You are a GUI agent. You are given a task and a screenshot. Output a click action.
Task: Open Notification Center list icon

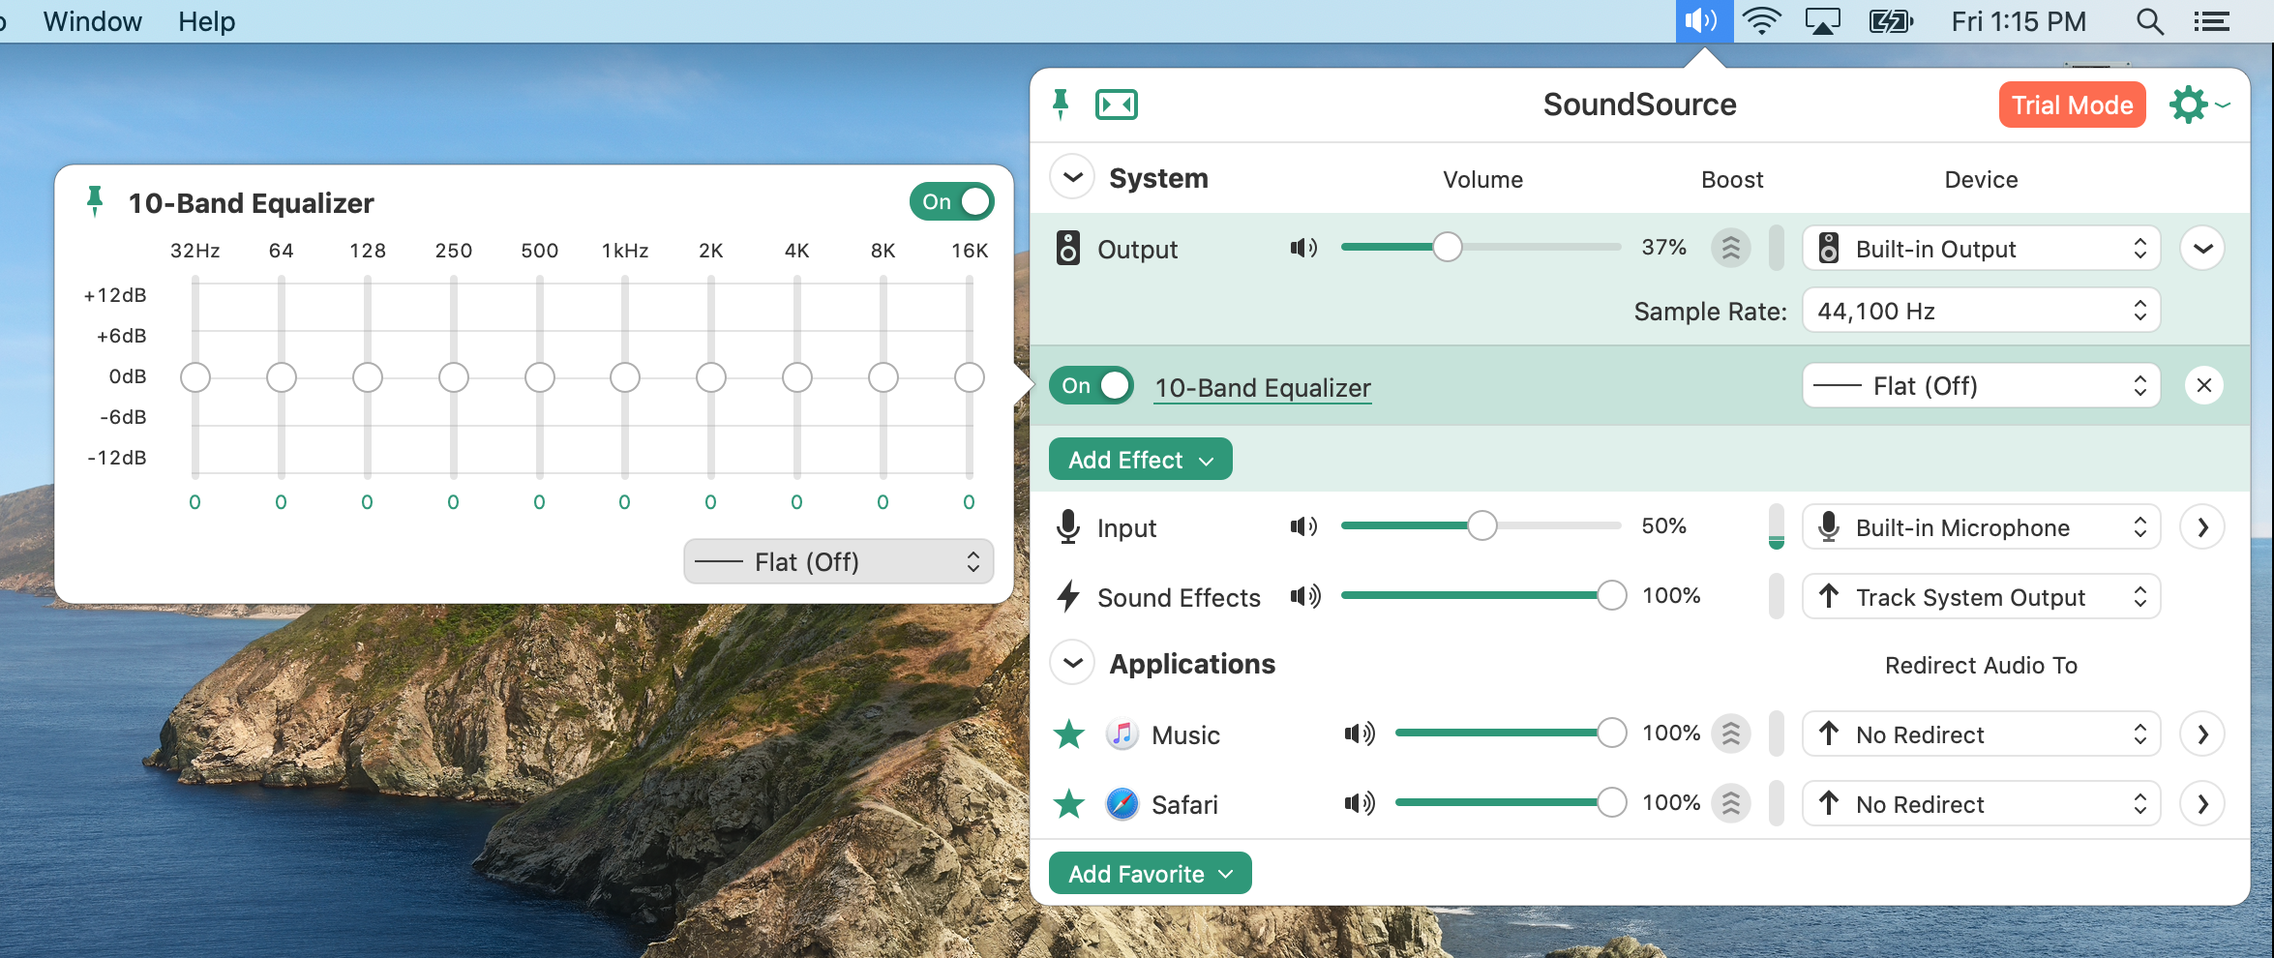tap(2212, 21)
